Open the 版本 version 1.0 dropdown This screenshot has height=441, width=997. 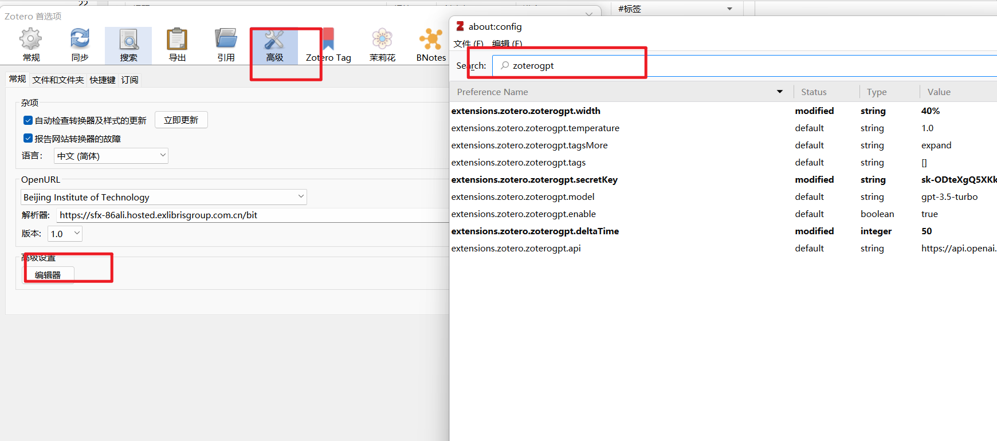click(65, 234)
